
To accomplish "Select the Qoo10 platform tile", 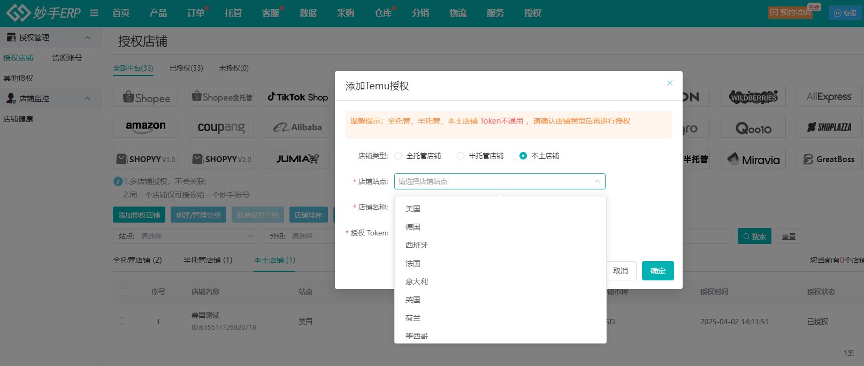I will click(x=753, y=128).
